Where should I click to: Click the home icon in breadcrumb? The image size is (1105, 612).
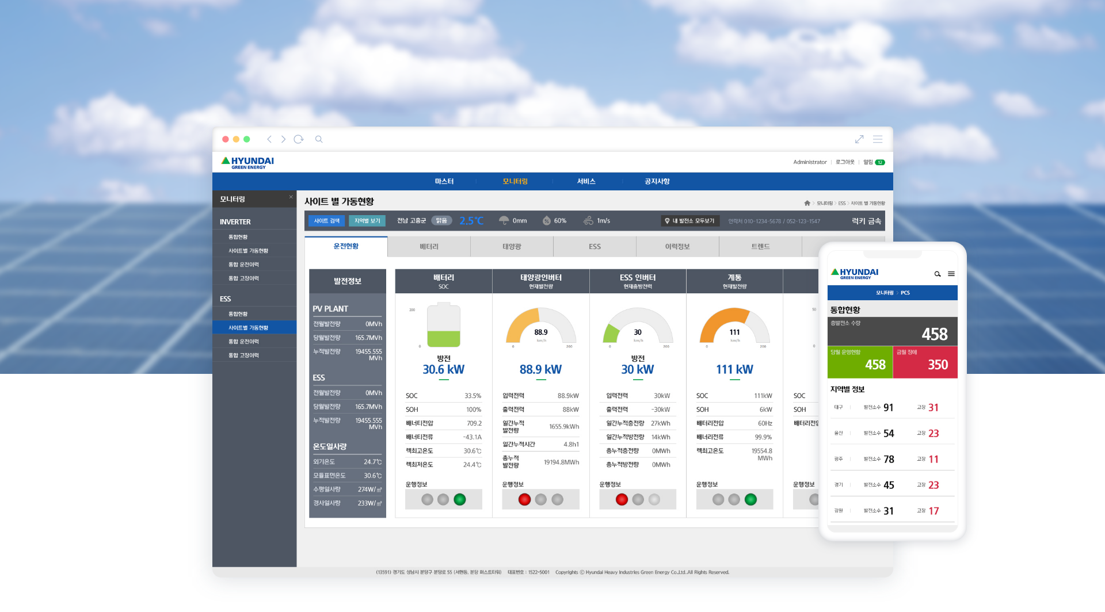tap(807, 203)
